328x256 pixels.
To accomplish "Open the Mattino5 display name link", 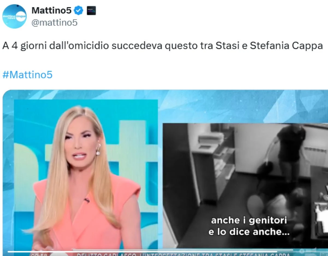I will click(52, 11).
